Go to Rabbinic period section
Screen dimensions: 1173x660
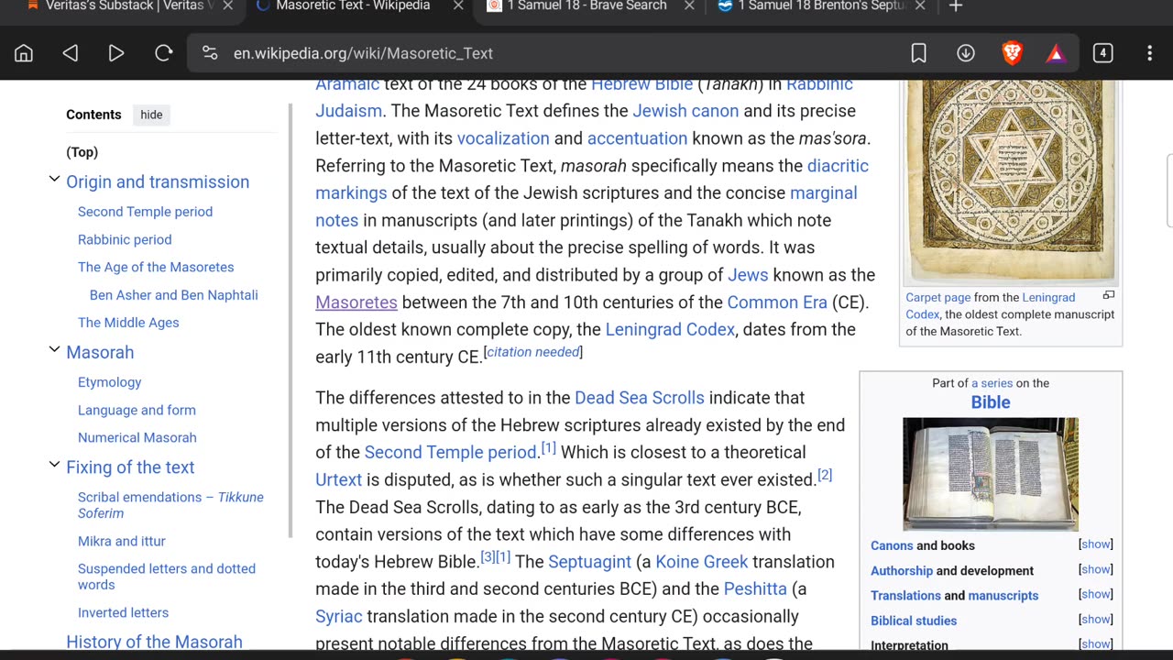[125, 239]
